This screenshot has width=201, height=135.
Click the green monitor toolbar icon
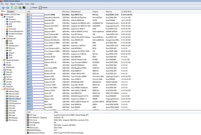click(24, 8)
